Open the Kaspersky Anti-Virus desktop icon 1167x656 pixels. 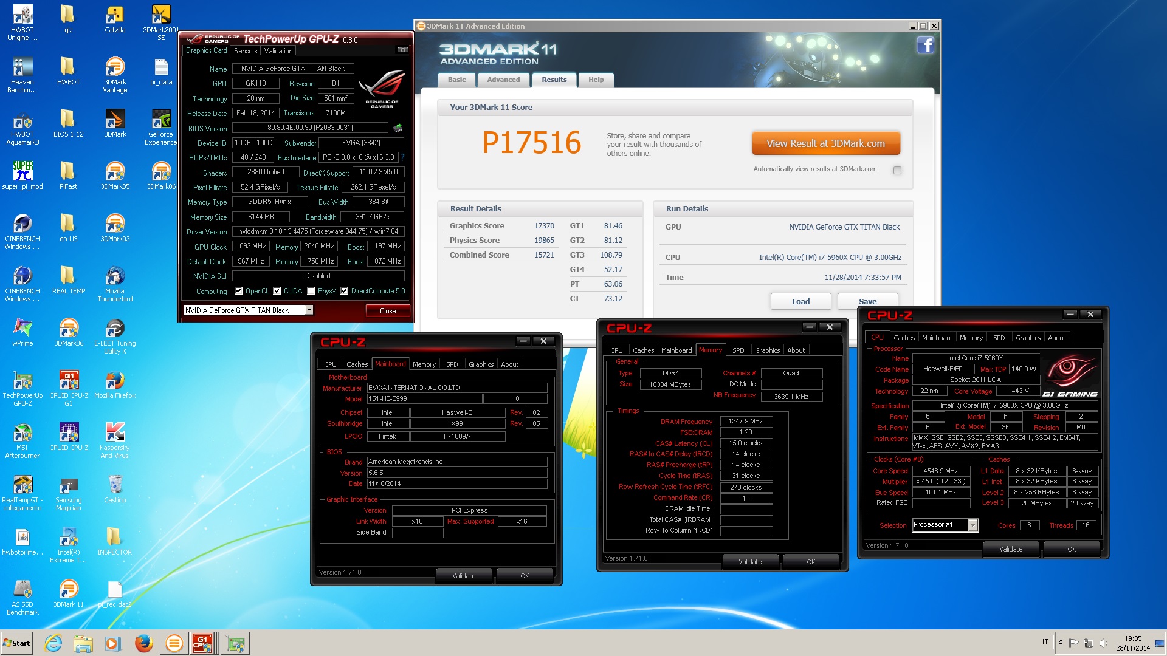(x=115, y=440)
